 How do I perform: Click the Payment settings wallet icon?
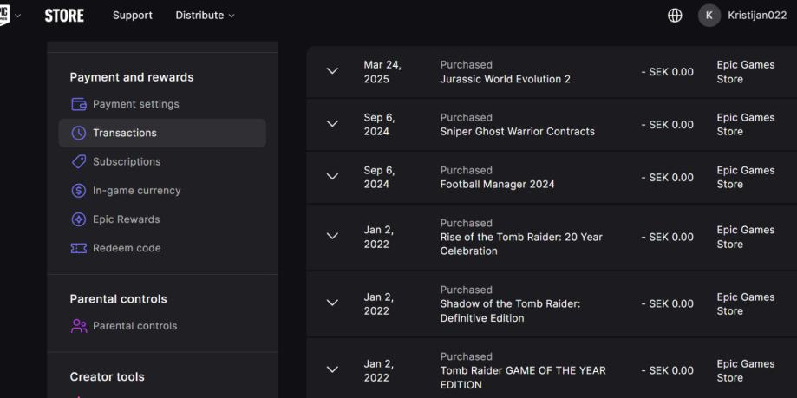(x=78, y=105)
